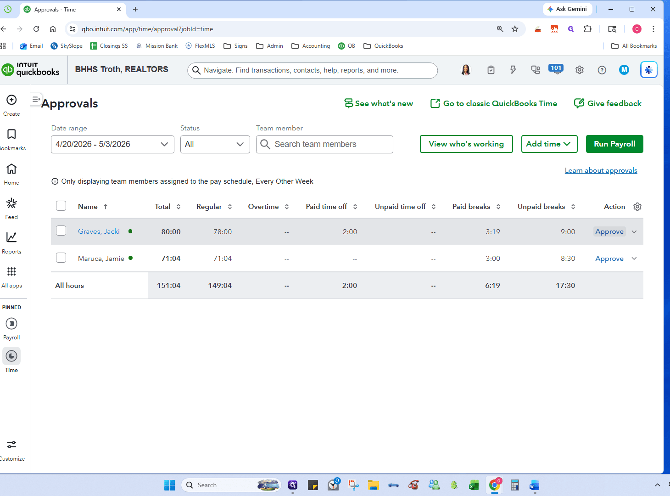Screen dimensions: 670x496
Task: Expand action options for Maruca, Jamie
Action: tap(634, 259)
